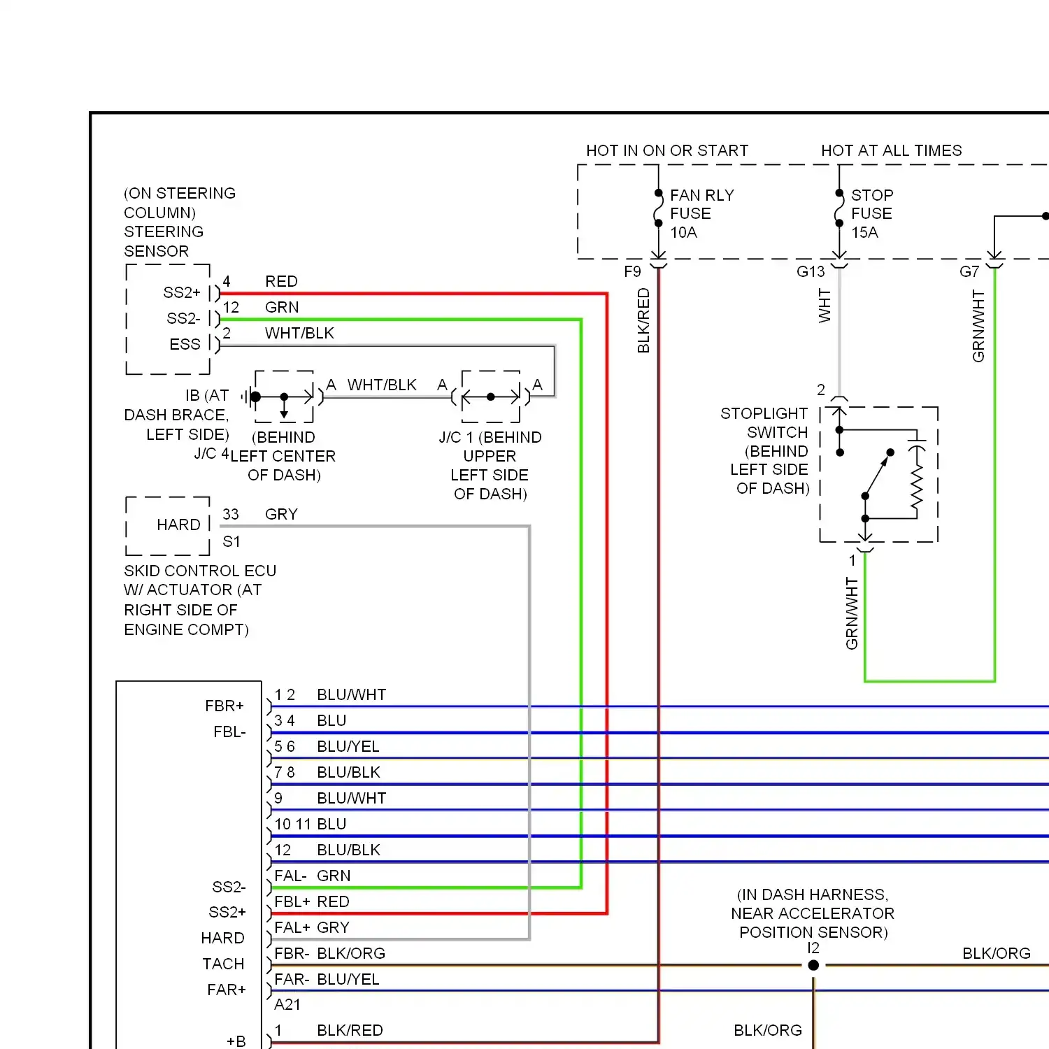Click the FAR+ terminal label
1049x1049 pixels.
coord(227,990)
